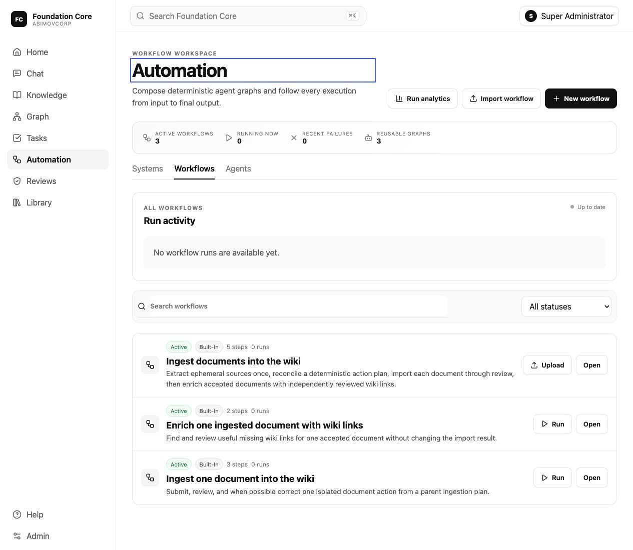633x550 pixels.
Task: Open the Graph sidebar item
Action: [58, 116]
